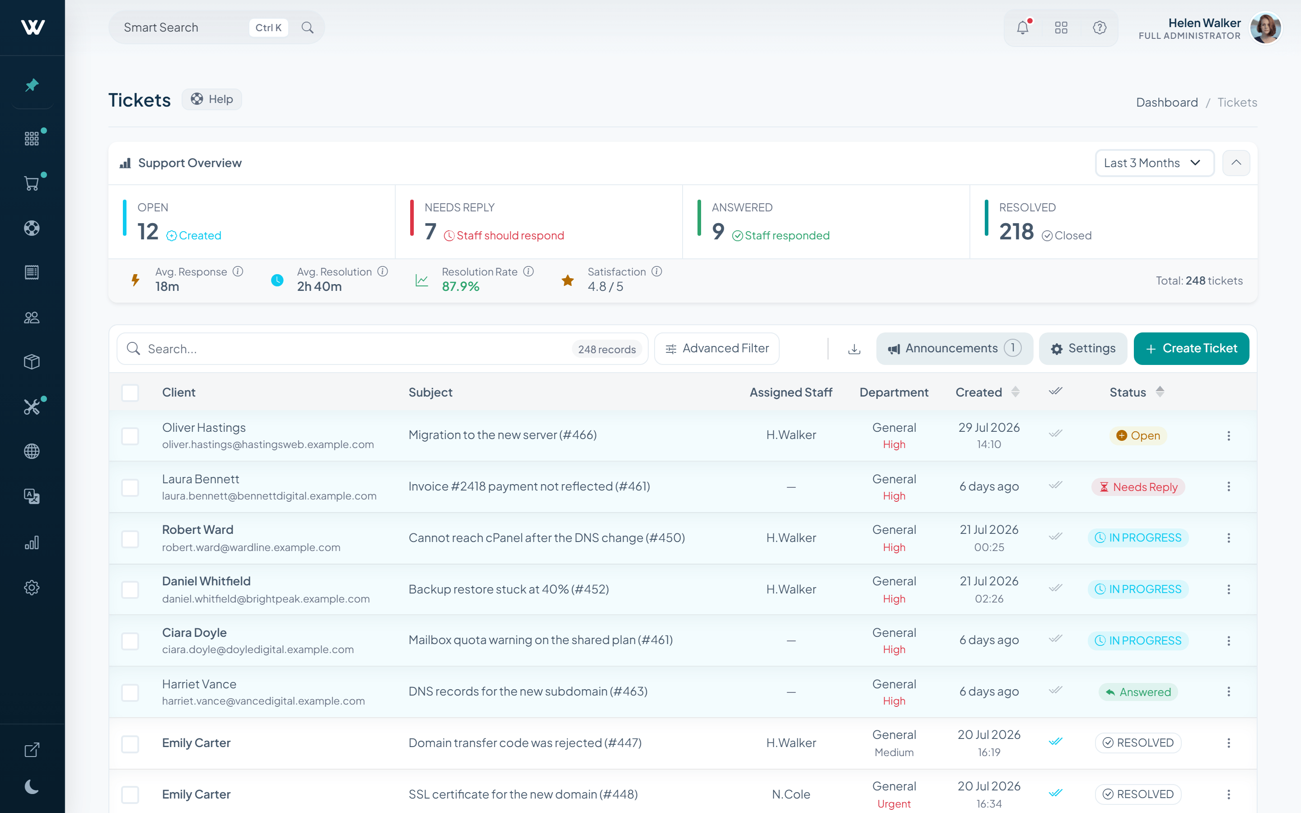Screen dimensions: 1301x813
Task: Open actions menu for Mailbox quota ticket
Action: [x=1228, y=640]
